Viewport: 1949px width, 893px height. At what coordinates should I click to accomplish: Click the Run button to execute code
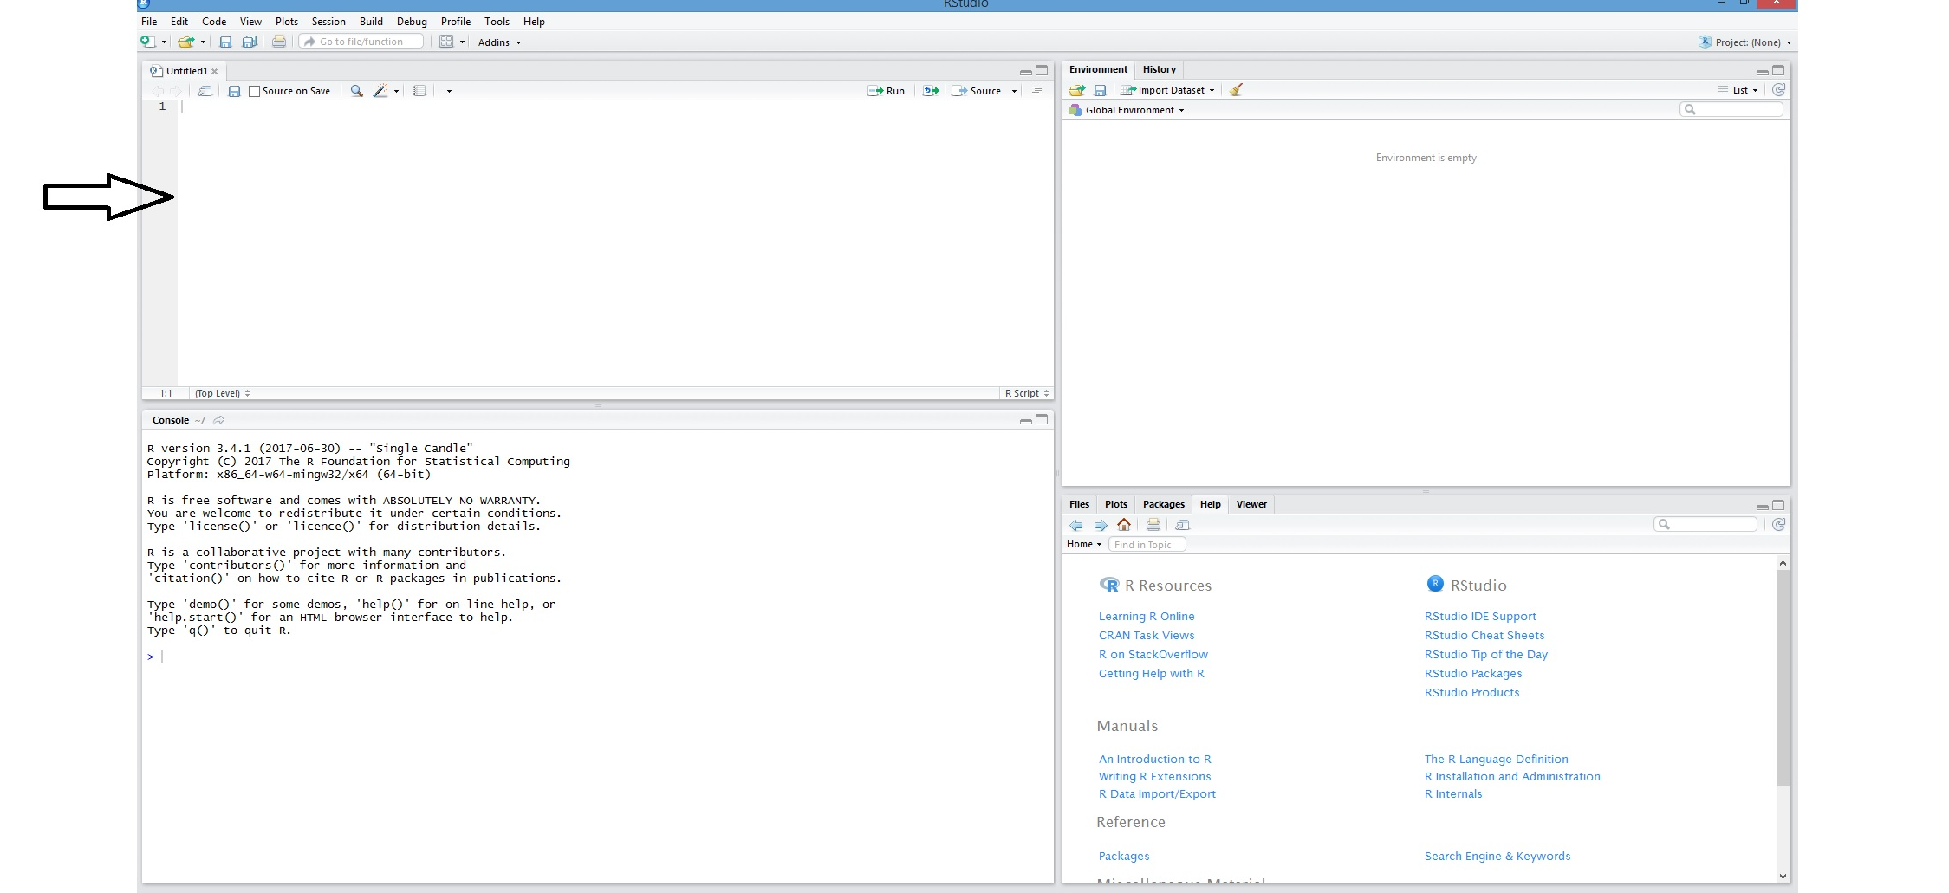[x=886, y=90]
